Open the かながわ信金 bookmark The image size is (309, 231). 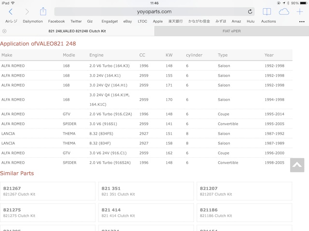(x=199, y=21)
